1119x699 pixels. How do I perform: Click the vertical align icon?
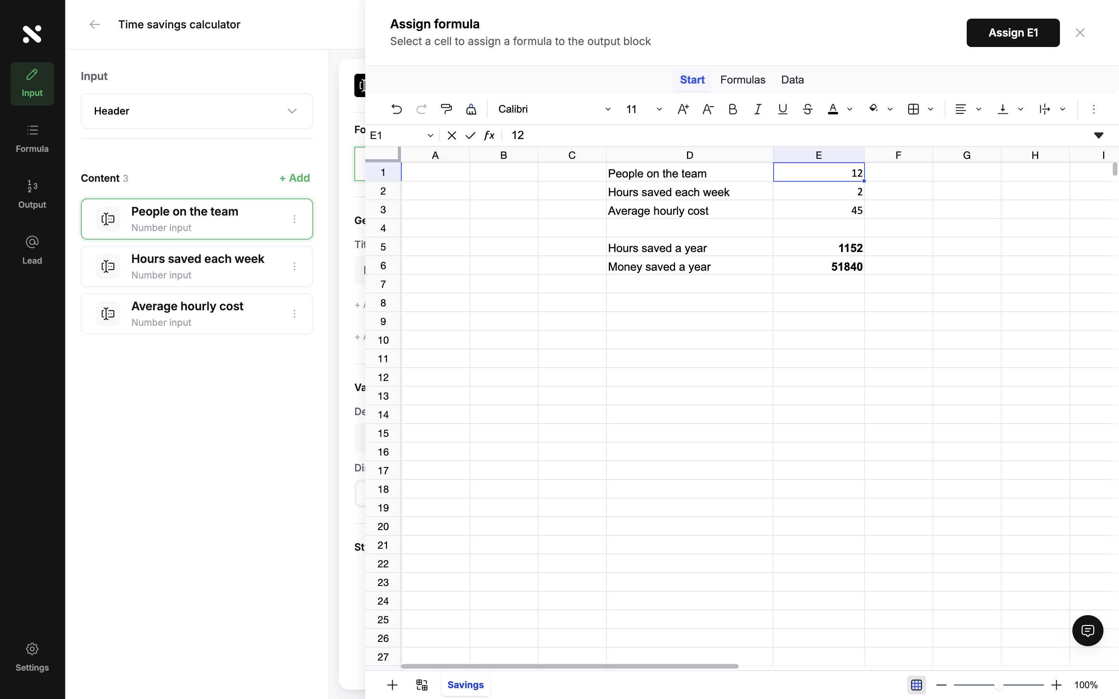1002,109
